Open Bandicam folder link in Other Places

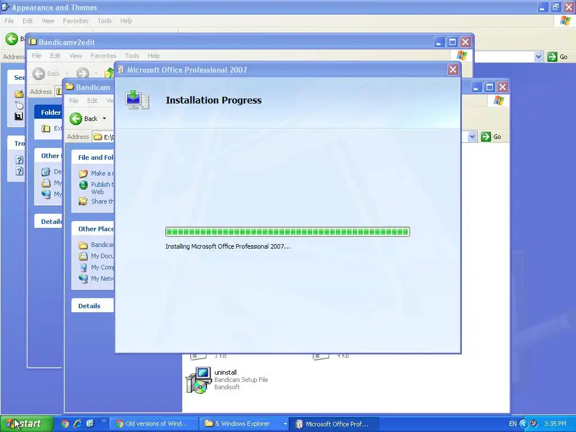point(97,245)
